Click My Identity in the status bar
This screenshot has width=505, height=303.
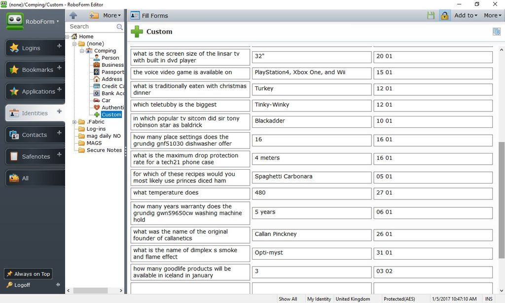click(x=319, y=299)
